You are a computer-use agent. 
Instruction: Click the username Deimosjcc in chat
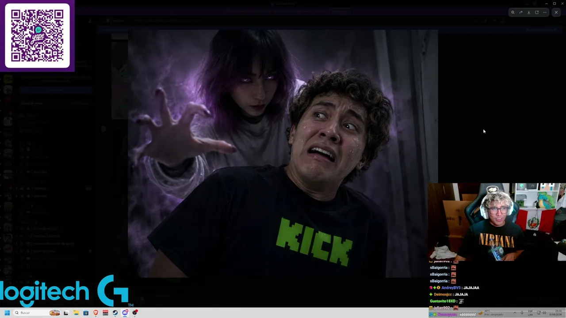click(443, 294)
